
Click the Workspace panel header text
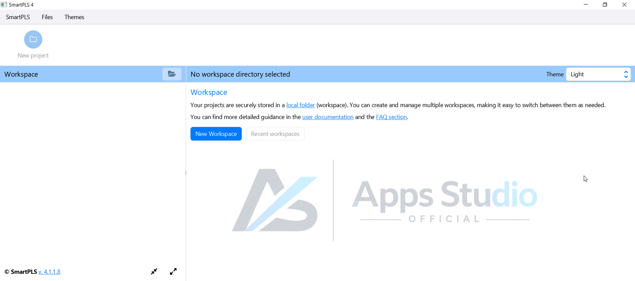pos(21,74)
